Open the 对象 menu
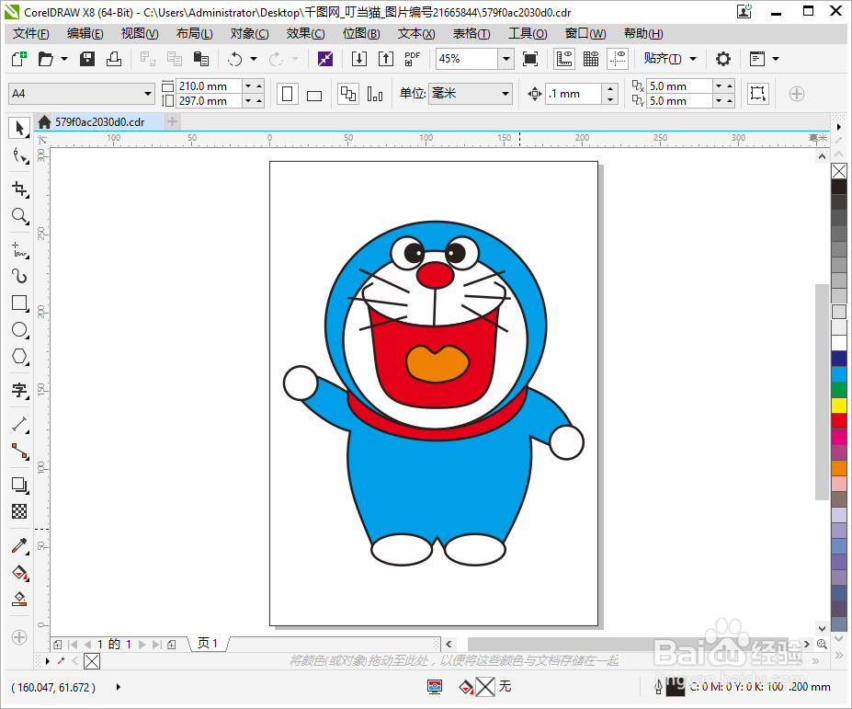Viewport: 852px width, 709px height. pyautogui.click(x=249, y=34)
